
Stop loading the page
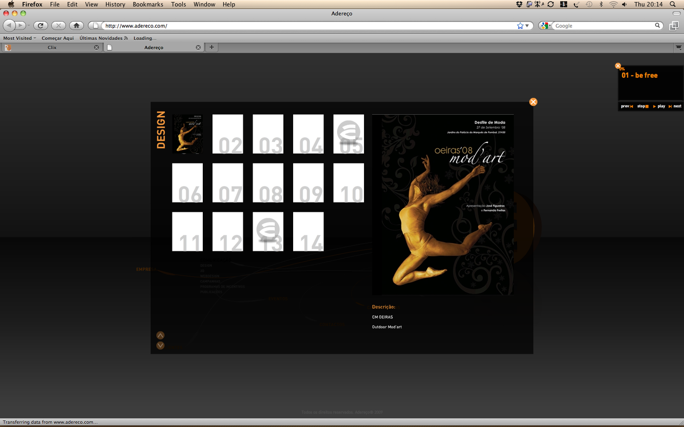(x=58, y=25)
